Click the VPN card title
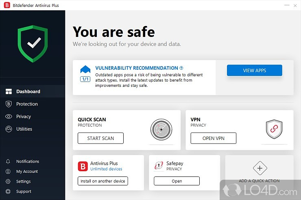The height and width of the screenshot is (200, 301). coord(195,120)
